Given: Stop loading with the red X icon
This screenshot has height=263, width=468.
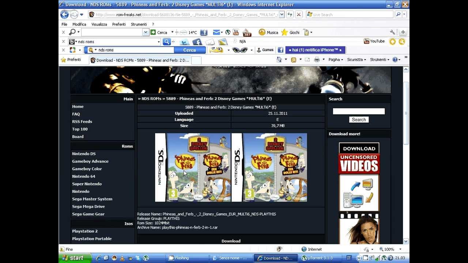Looking at the screenshot, I should pos(299,15).
